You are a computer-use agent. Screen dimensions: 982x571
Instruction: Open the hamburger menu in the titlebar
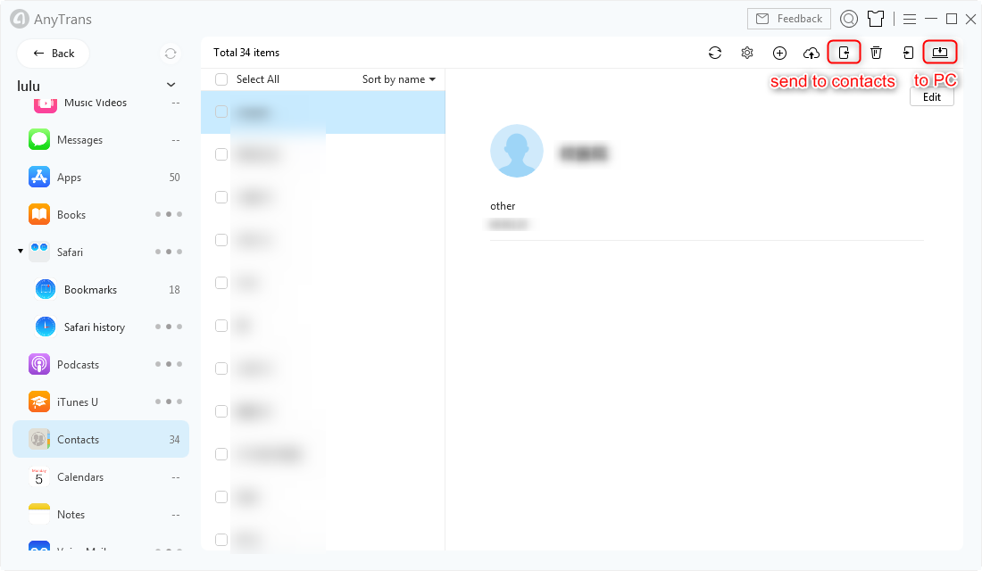click(909, 18)
